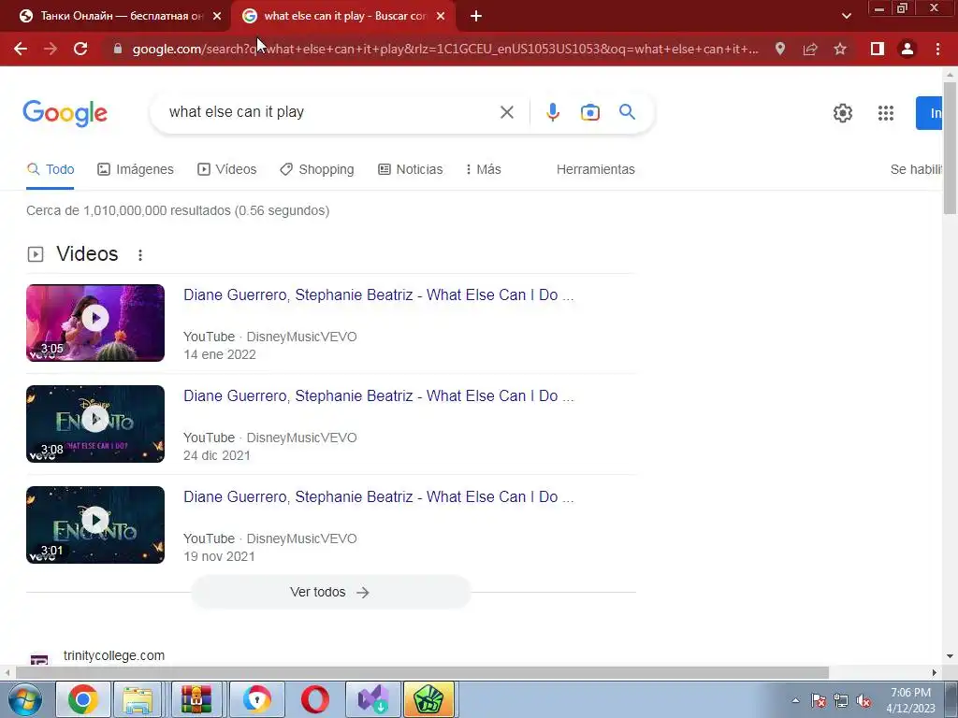Screen dimensions: 958x718
Task: Click the address bar URL
Action: tap(445, 49)
